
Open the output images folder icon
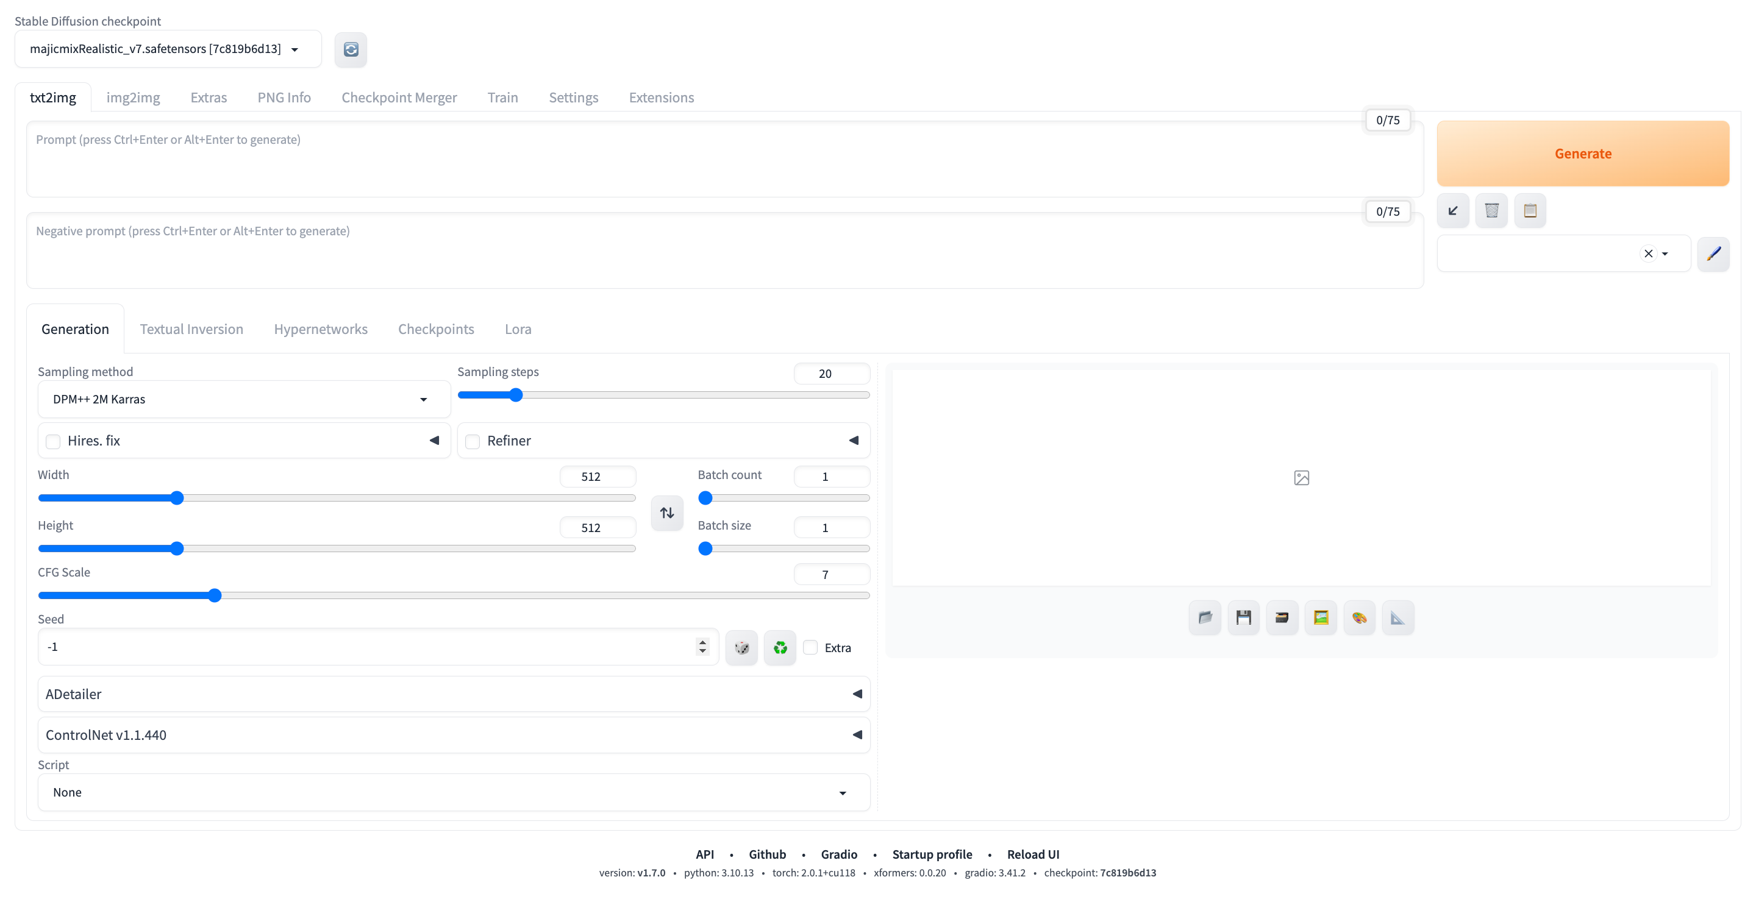(1205, 617)
